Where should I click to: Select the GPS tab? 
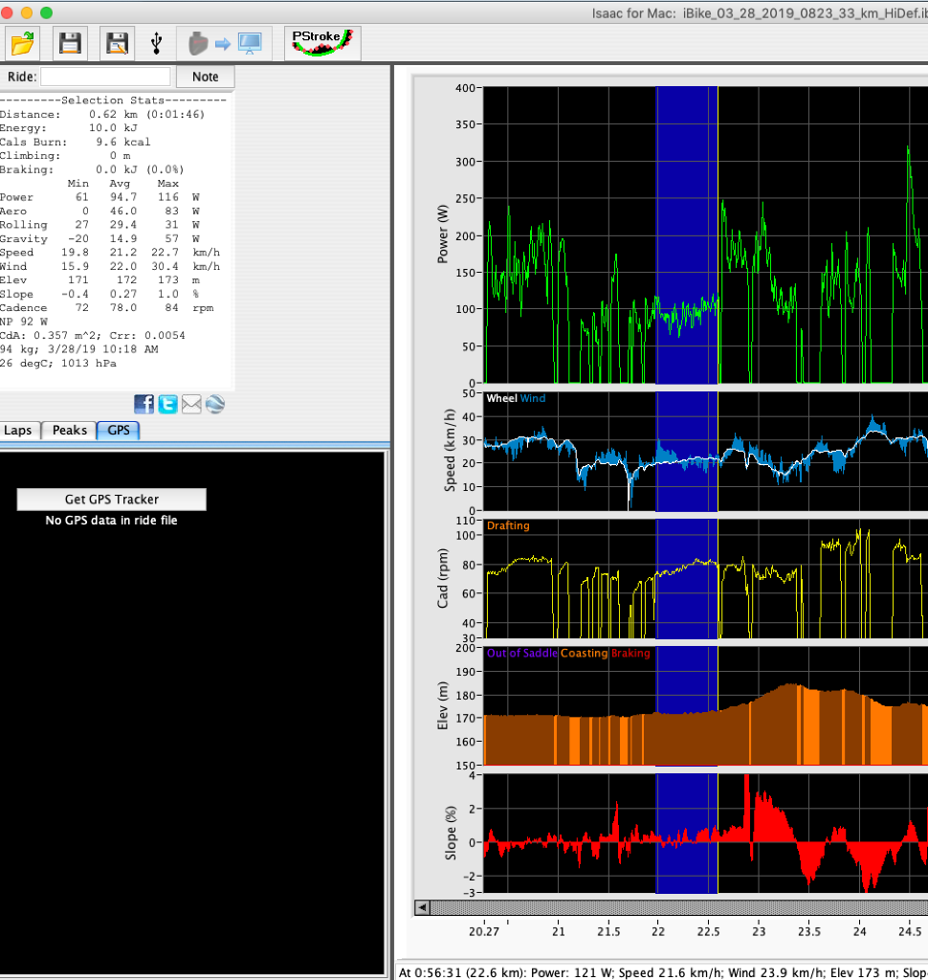[119, 431]
